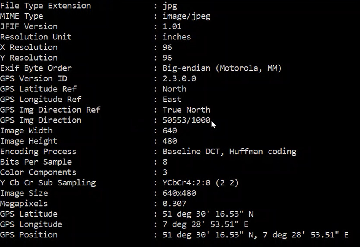Click the JFIF Version value 1.01

pyautogui.click(x=172, y=27)
